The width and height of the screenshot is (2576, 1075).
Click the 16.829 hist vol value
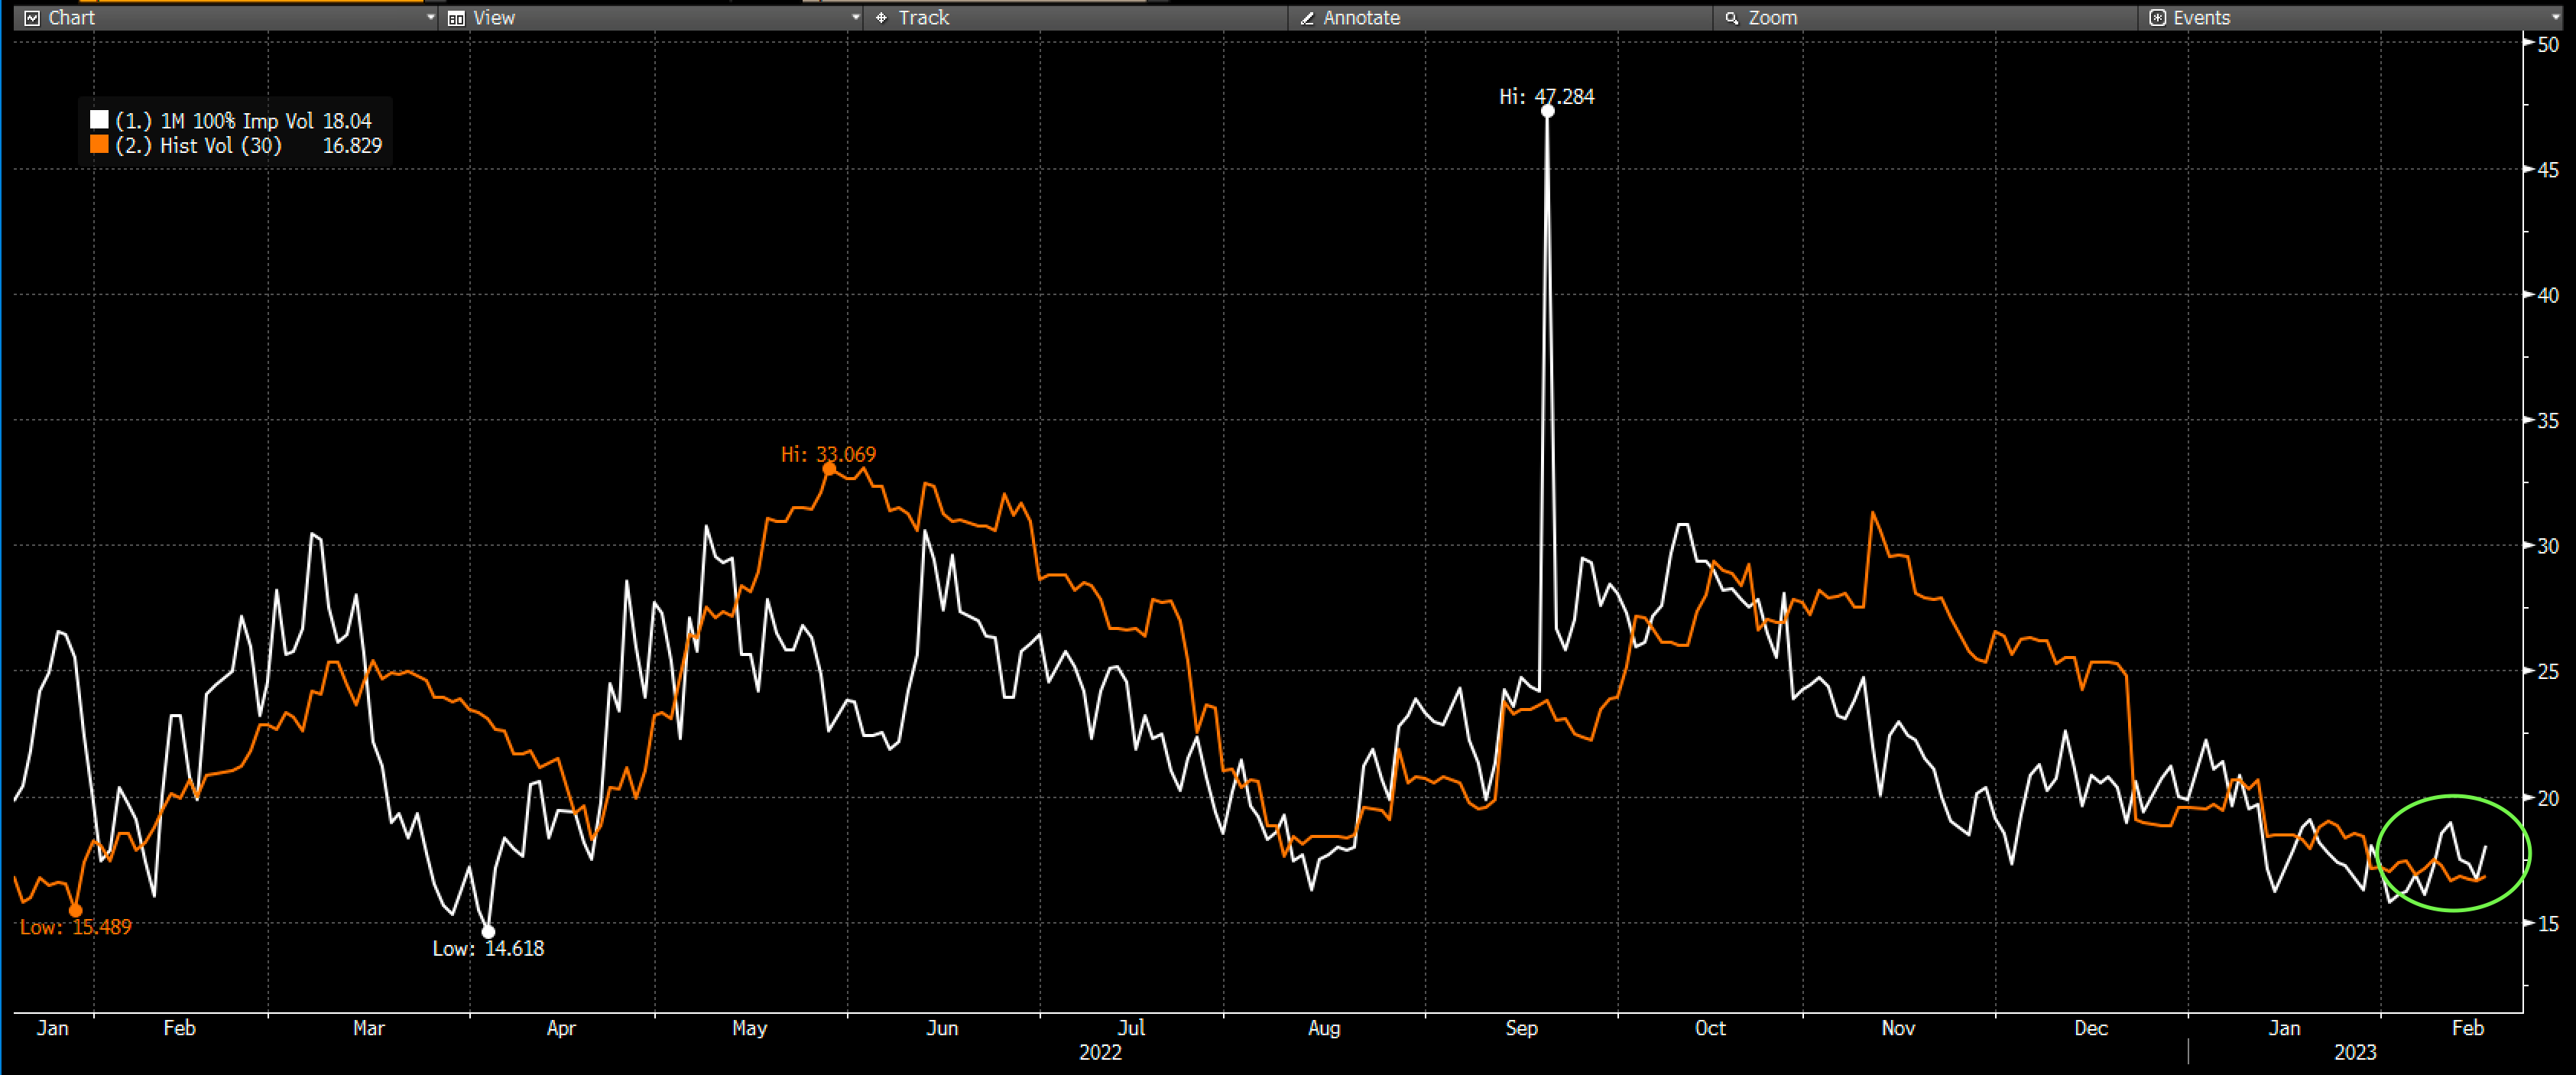352,146
